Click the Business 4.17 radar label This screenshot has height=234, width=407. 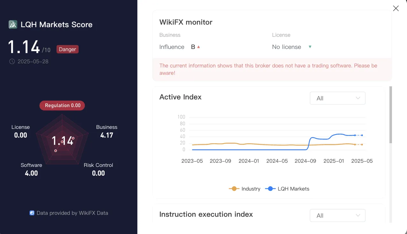pyautogui.click(x=107, y=131)
